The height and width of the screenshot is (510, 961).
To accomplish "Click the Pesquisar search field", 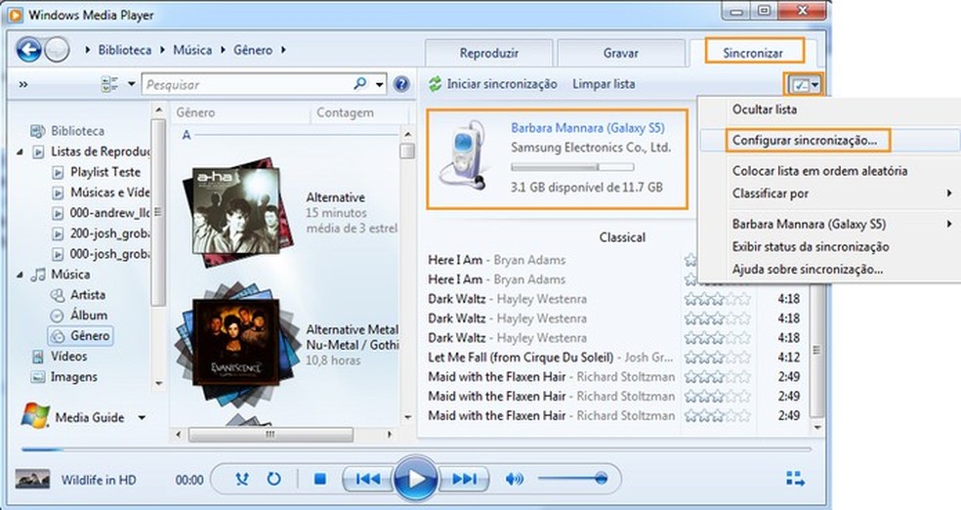I will 248,85.
